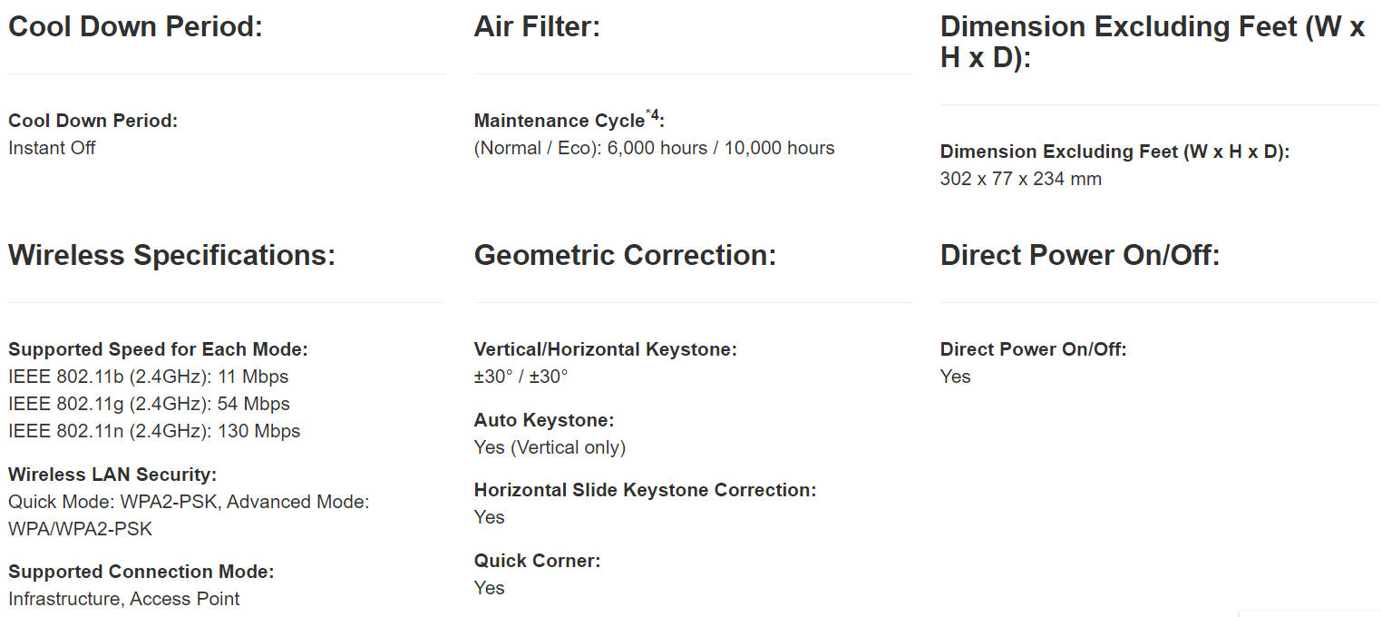Screen dimensions: 1382x617
Task: Click the Geometric Correction heading
Action: tap(625, 255)
